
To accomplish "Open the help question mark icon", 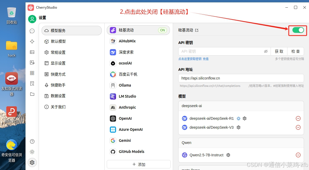I will 32,141.
